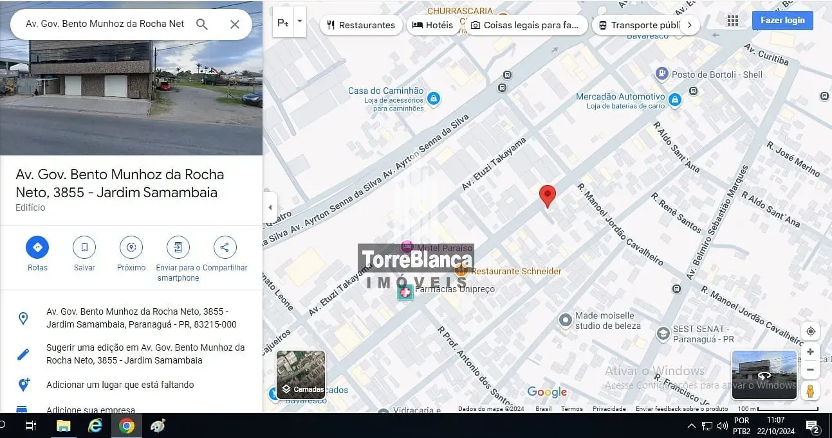Clear the search box with X
Viewport: 832px width, 438px height.
coord(235,24)
